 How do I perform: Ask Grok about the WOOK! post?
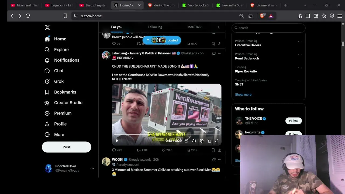click(214, 160)
